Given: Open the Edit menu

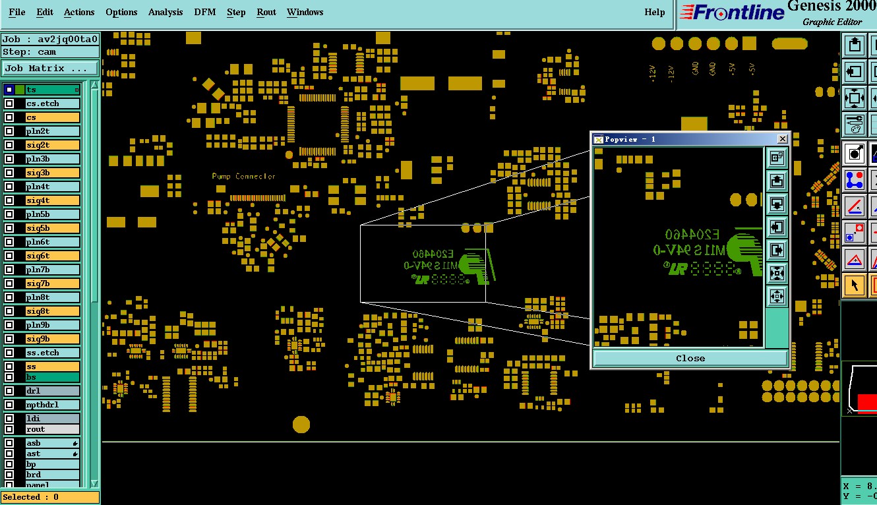Looking at the screenshot, I should tap(45, 12).
